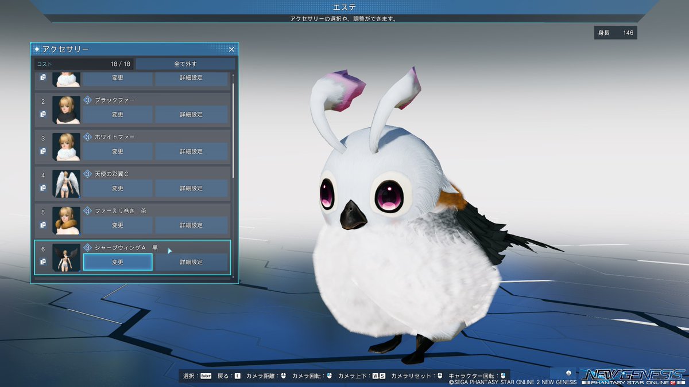The width and height of the screenshot is (689, 387).
Task: Click mouse icon beside カメラリセット
Action: (439, 376)
